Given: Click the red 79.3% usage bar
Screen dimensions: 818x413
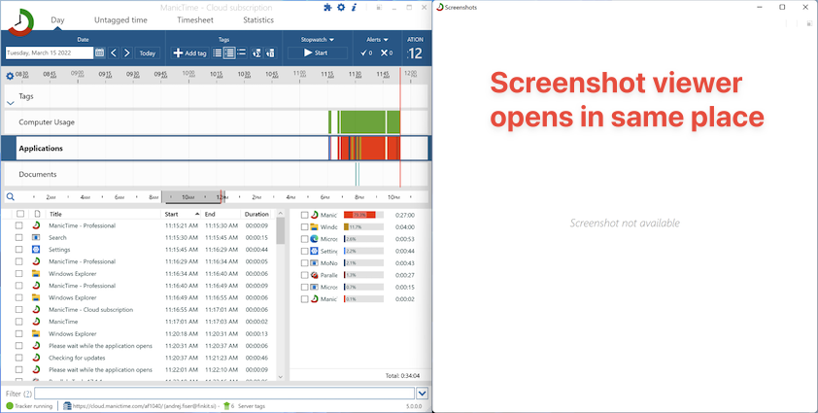Looking at the screenshot, I should pos(359,215).
